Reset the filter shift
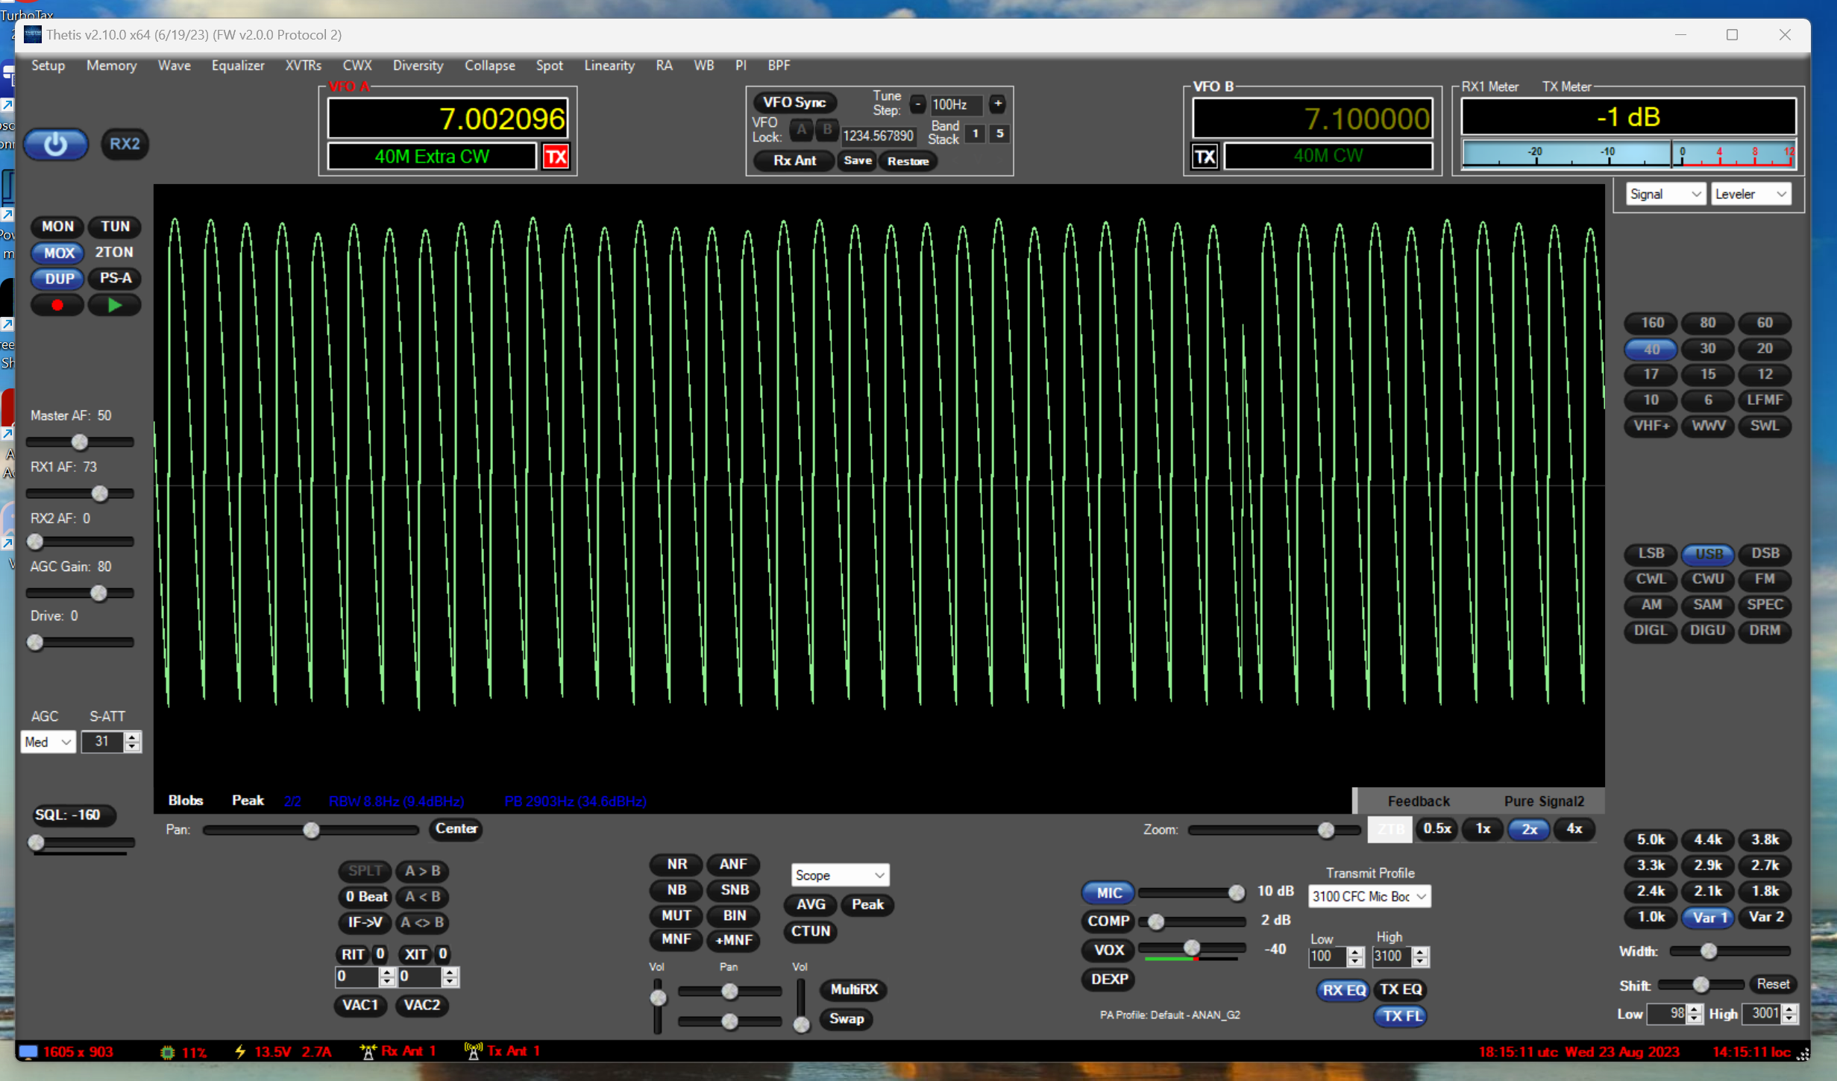The width and height of the screenshot is (1837, 1081). (x=1773, y=984)
